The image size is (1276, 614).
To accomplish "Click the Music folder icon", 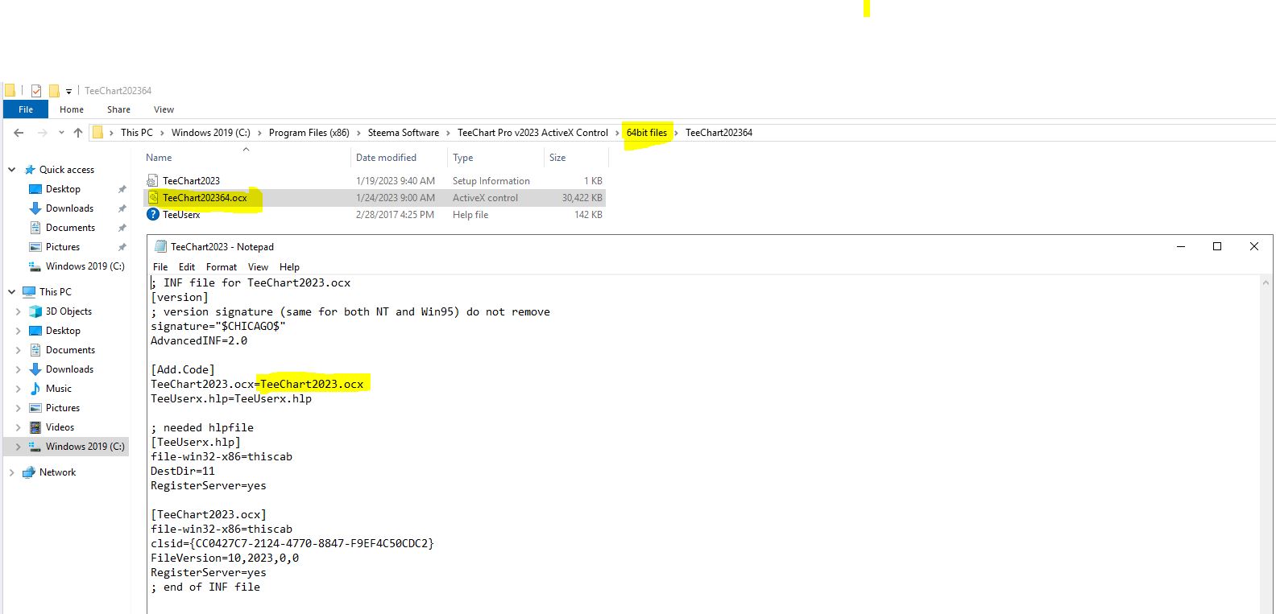I will point(35,389).
